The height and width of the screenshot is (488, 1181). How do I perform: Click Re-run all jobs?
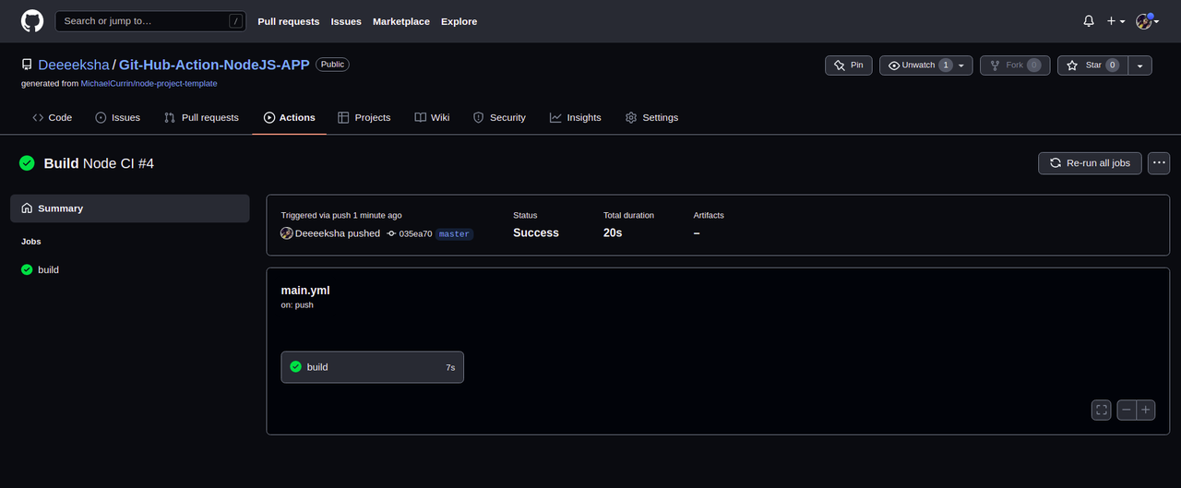point(1090,163)
